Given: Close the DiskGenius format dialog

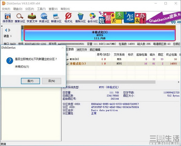Looking at the screenshot, I should tap(62, 48).
